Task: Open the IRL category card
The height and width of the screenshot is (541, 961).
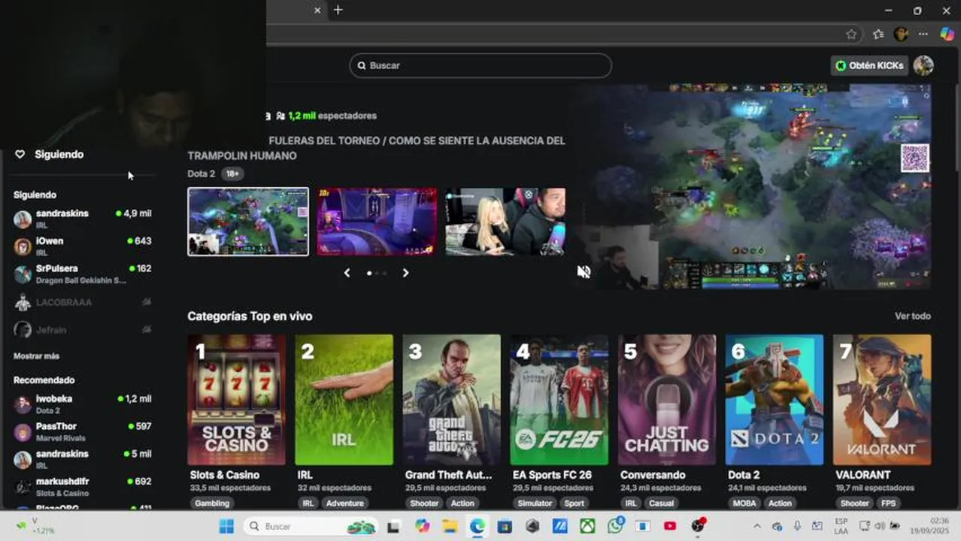Action: point(344,400)
